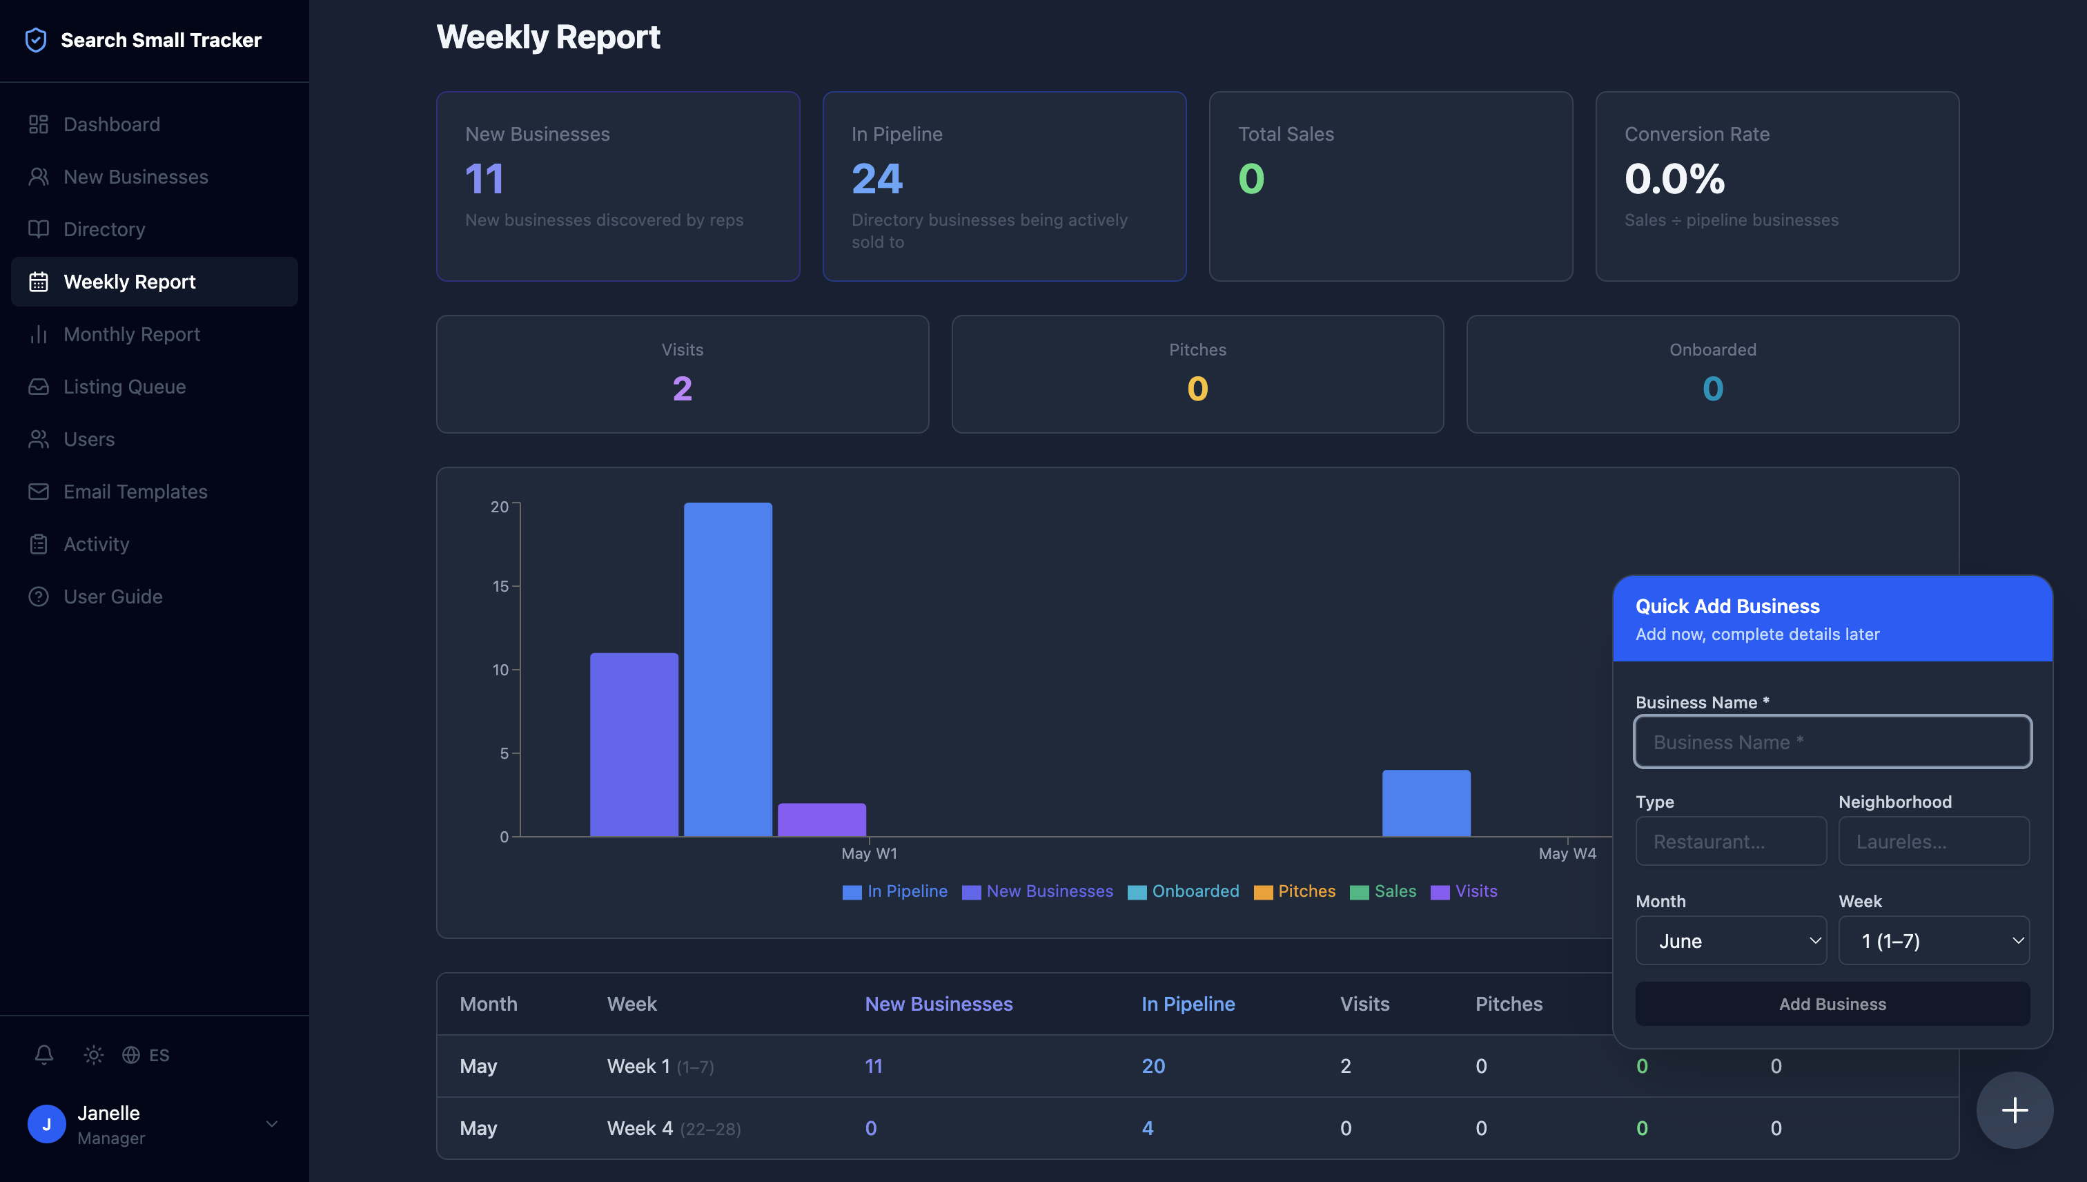Click the Pitches stat card

pyautogui.click(x=1197, y=374)
